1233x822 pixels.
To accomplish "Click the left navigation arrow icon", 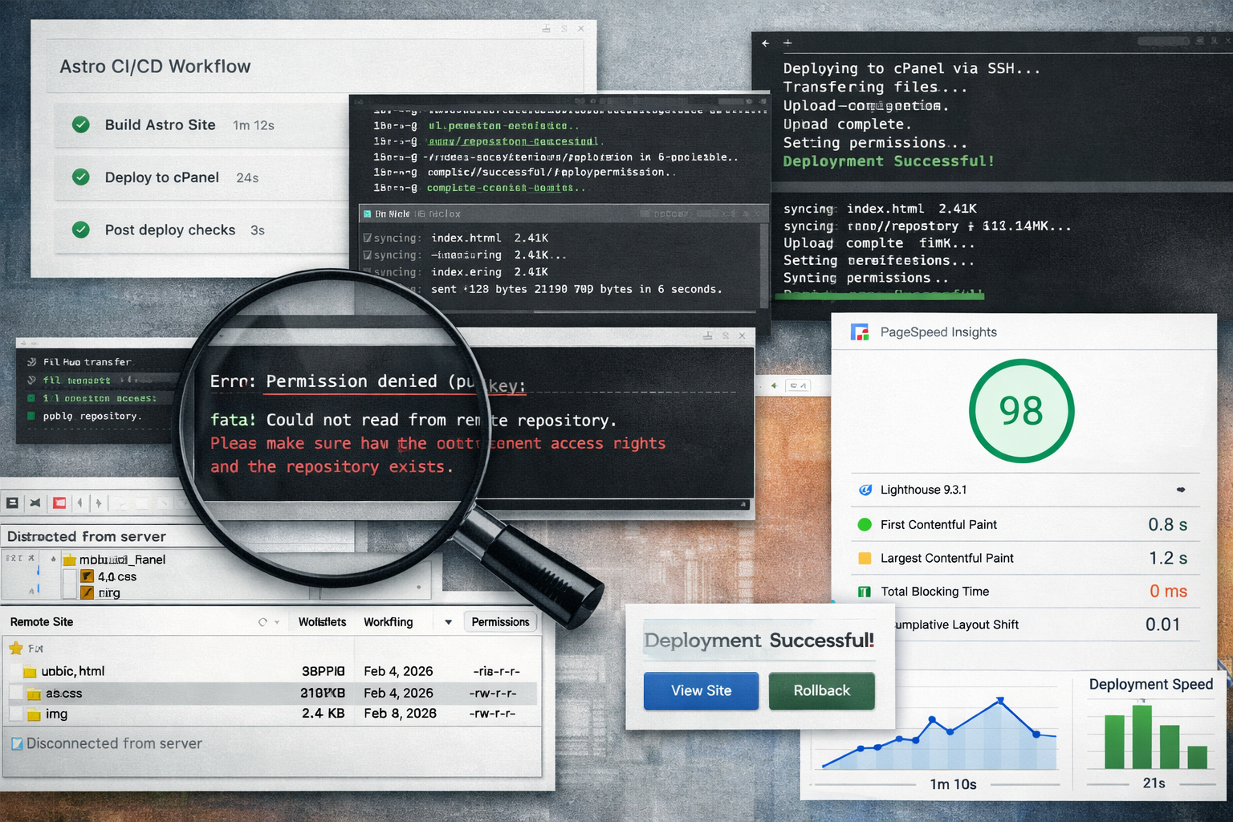I will coord(79,503).
